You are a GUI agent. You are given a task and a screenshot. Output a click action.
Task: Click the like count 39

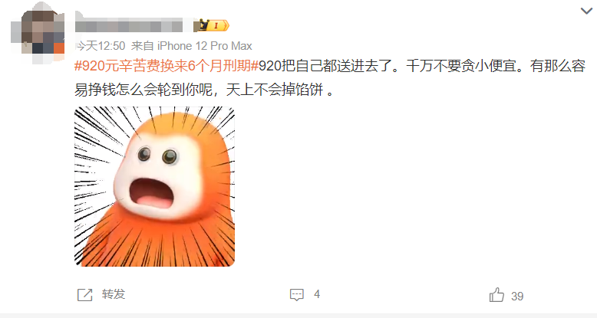517,297
